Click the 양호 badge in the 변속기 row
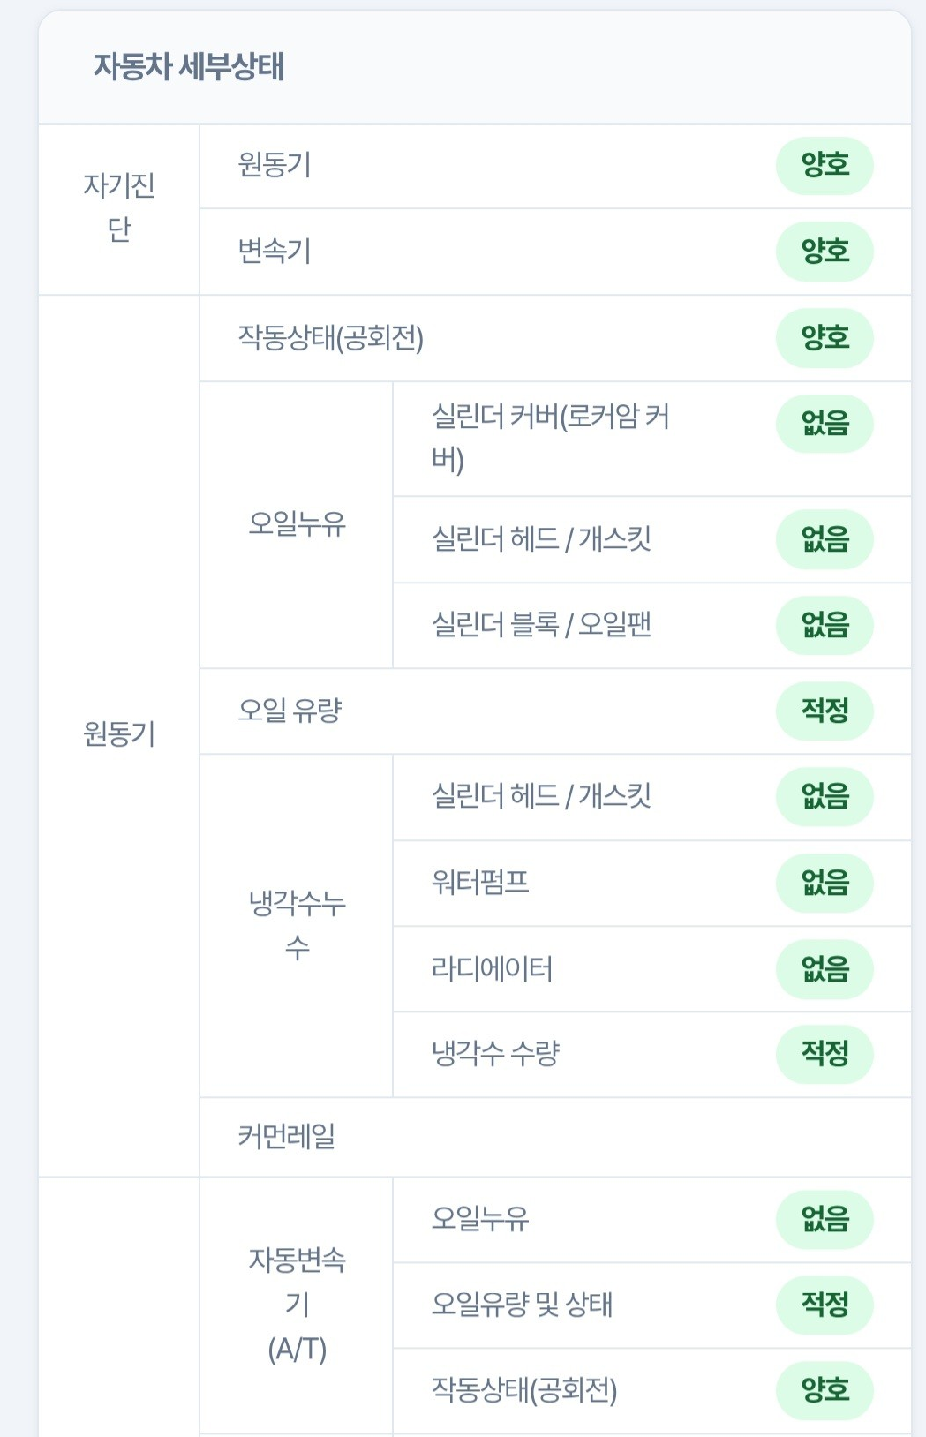 pyautogui.click(x=824, y=252)
